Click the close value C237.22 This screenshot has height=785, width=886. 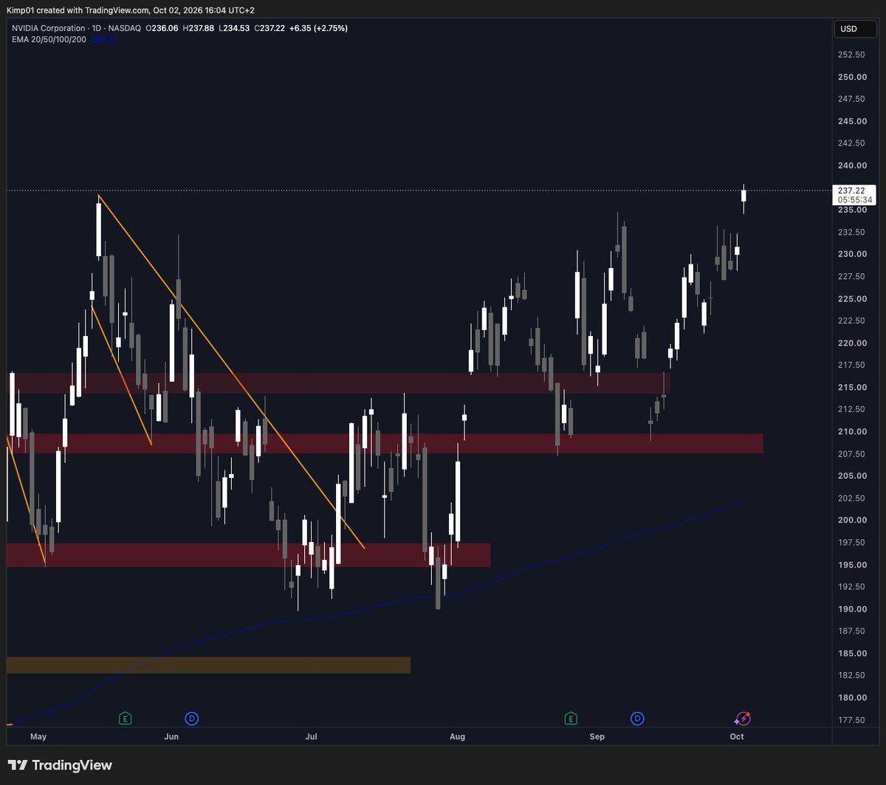[x=270, y=28]
